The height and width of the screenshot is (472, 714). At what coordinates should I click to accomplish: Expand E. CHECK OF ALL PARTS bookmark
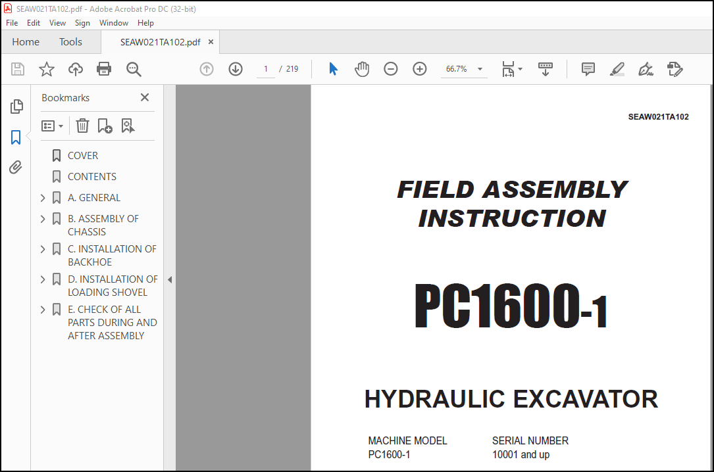click(43, 310)
